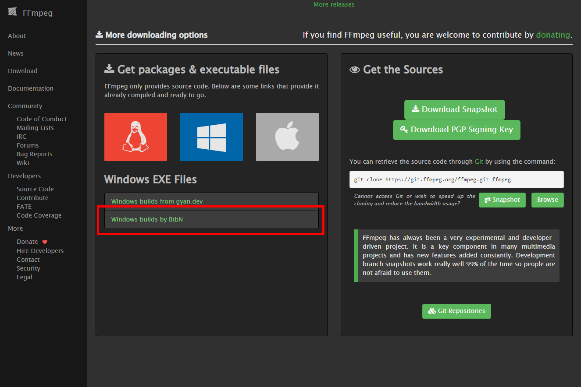Select the Apple macOS package tile

(x=287, y=137)
